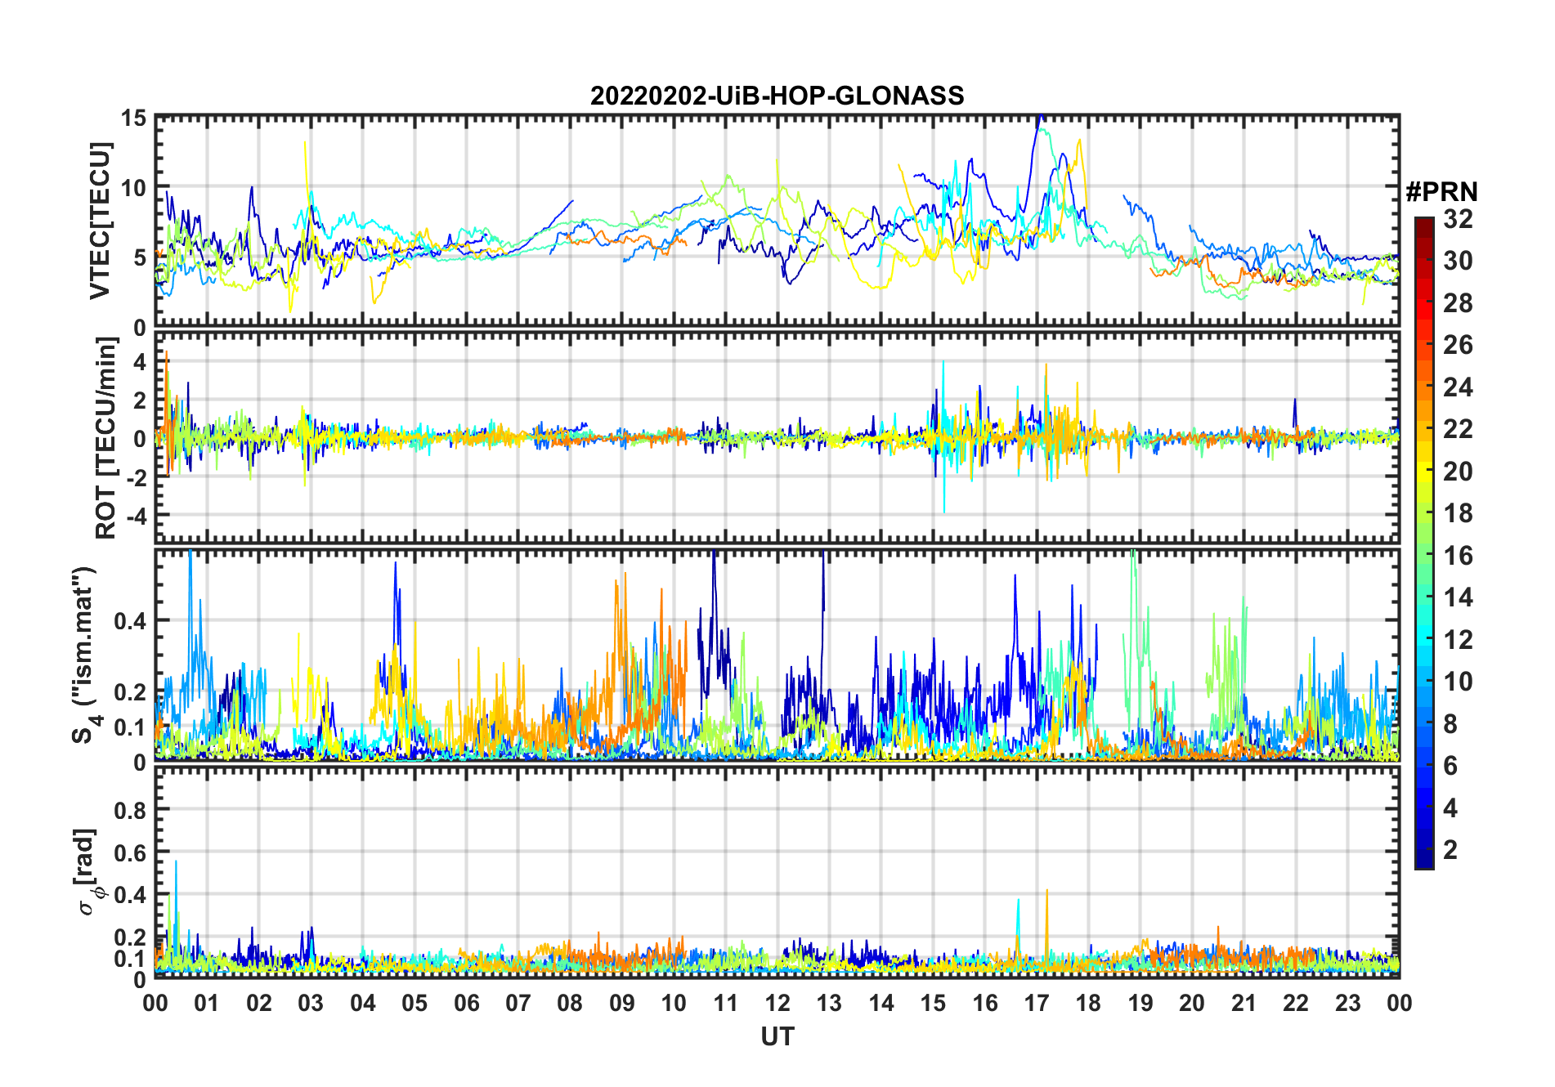
Task: Select the 5 tick on VTEC axis
Action: click(x=140, y=258)
